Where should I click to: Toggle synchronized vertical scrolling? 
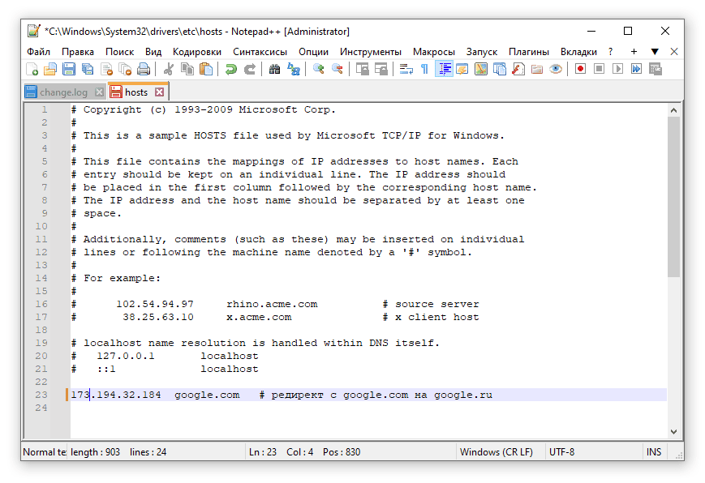pyautogui.click(x=363, y=69)
